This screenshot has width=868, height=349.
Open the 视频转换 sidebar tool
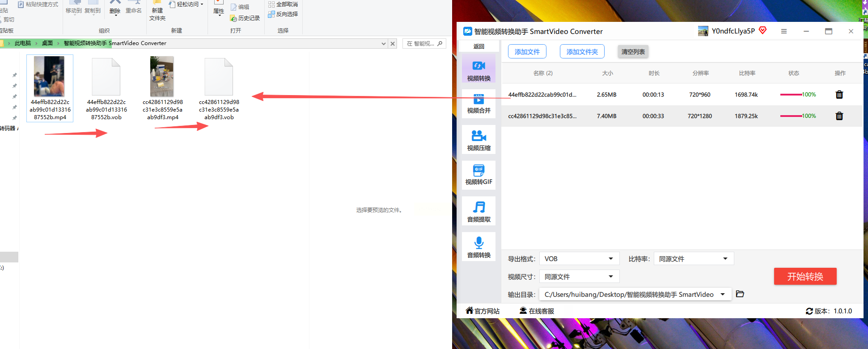(478, 68)
